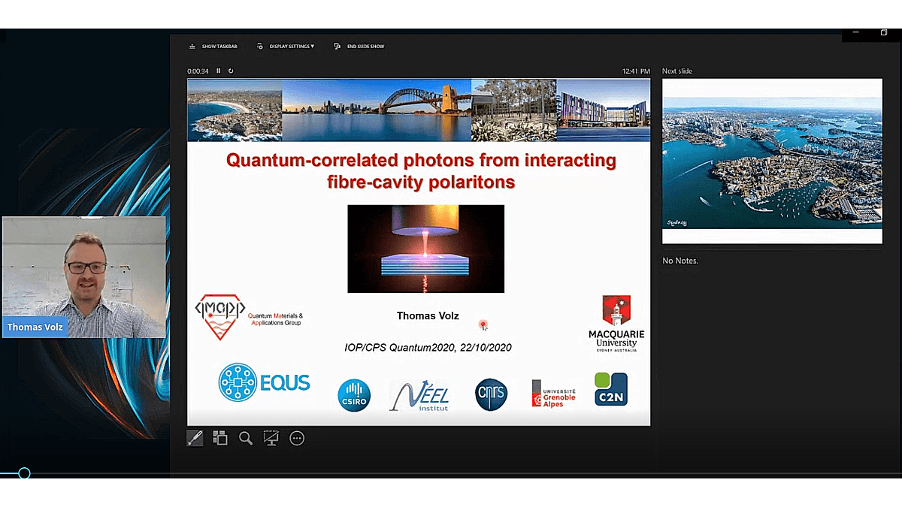Click End Slide Show
The image size is (902, 507).
pos(359,47)
